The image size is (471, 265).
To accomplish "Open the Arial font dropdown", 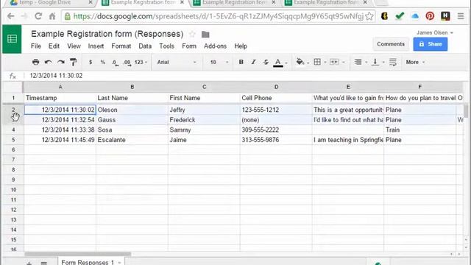I will (177, 62).
